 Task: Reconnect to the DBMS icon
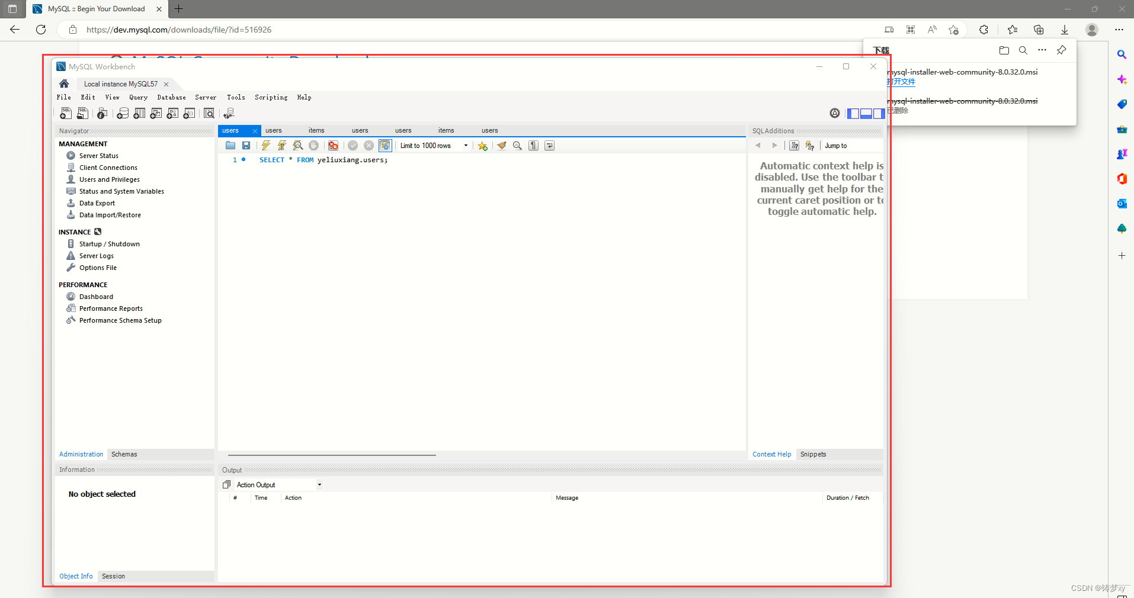[x=229, y=113]
